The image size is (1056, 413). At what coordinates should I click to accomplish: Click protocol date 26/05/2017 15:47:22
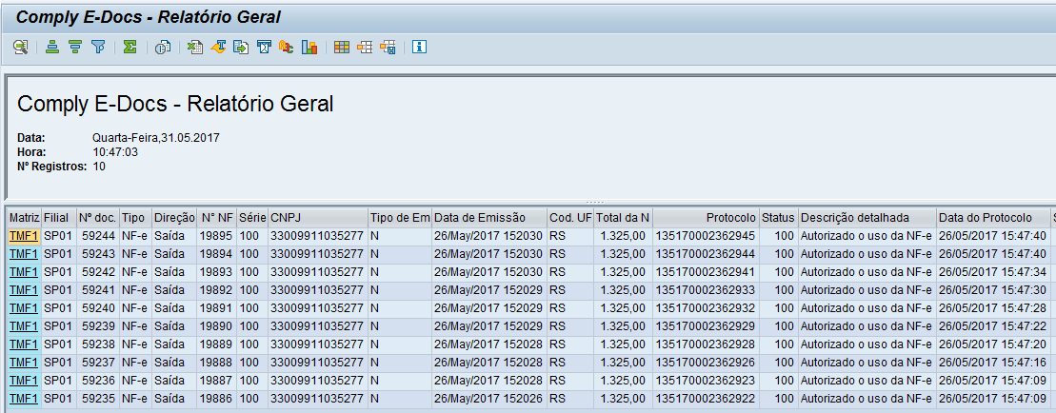(993, 326)
